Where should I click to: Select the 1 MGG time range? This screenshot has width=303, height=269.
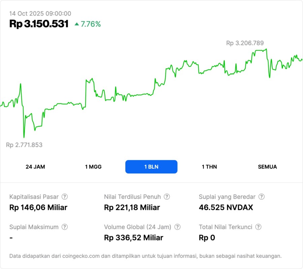[x=93, y=167]
